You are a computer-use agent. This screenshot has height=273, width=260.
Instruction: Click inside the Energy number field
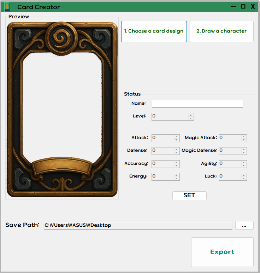coord(163,176)
